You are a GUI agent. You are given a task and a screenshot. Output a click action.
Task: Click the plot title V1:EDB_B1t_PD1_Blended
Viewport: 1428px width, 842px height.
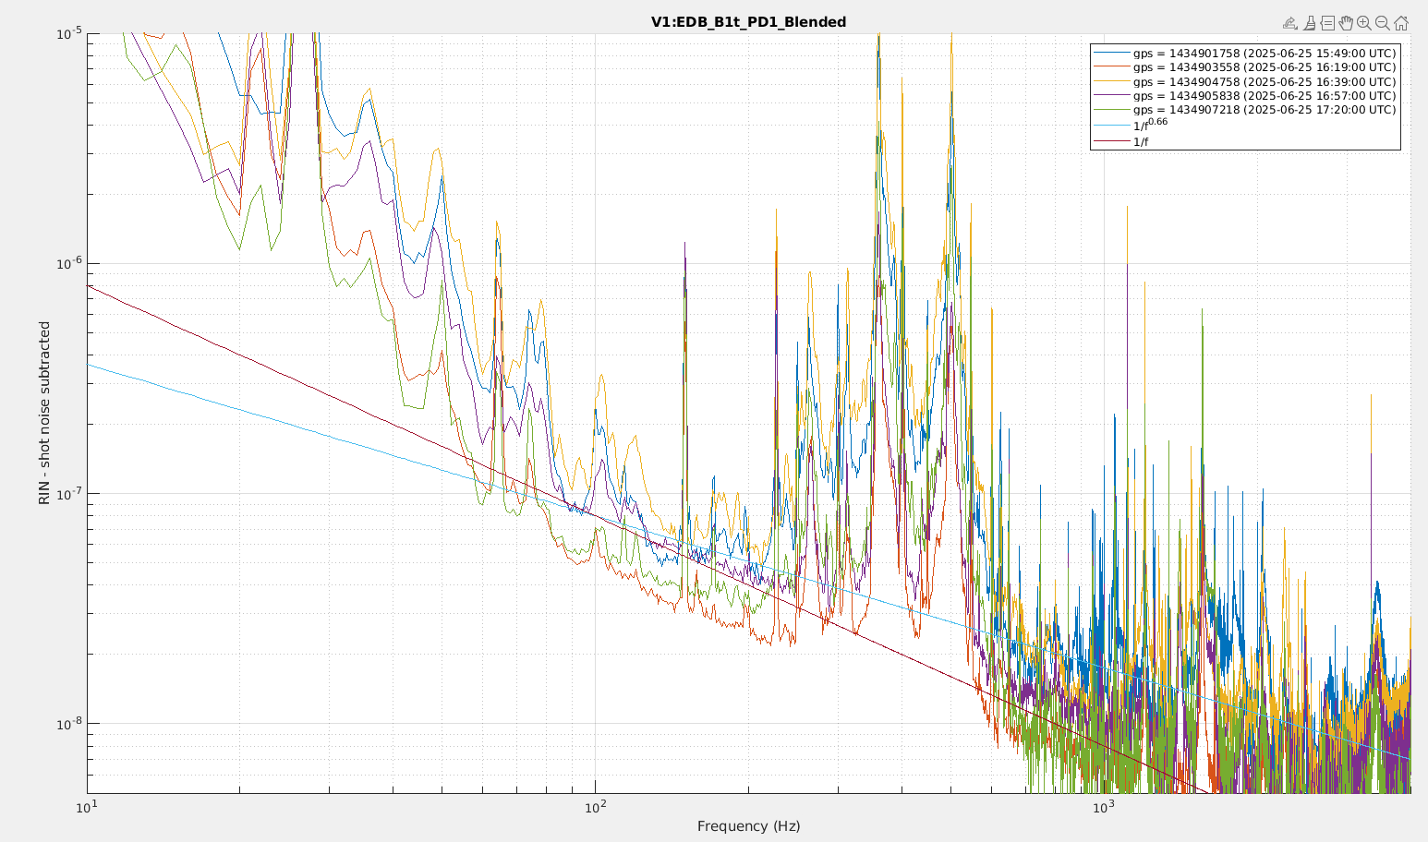pos(748,22)
